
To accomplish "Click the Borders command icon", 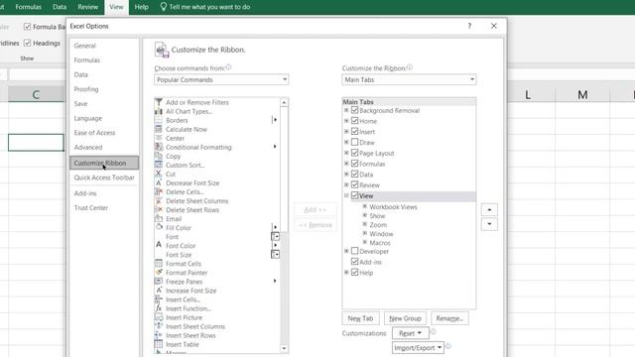I will click(159, 120).
